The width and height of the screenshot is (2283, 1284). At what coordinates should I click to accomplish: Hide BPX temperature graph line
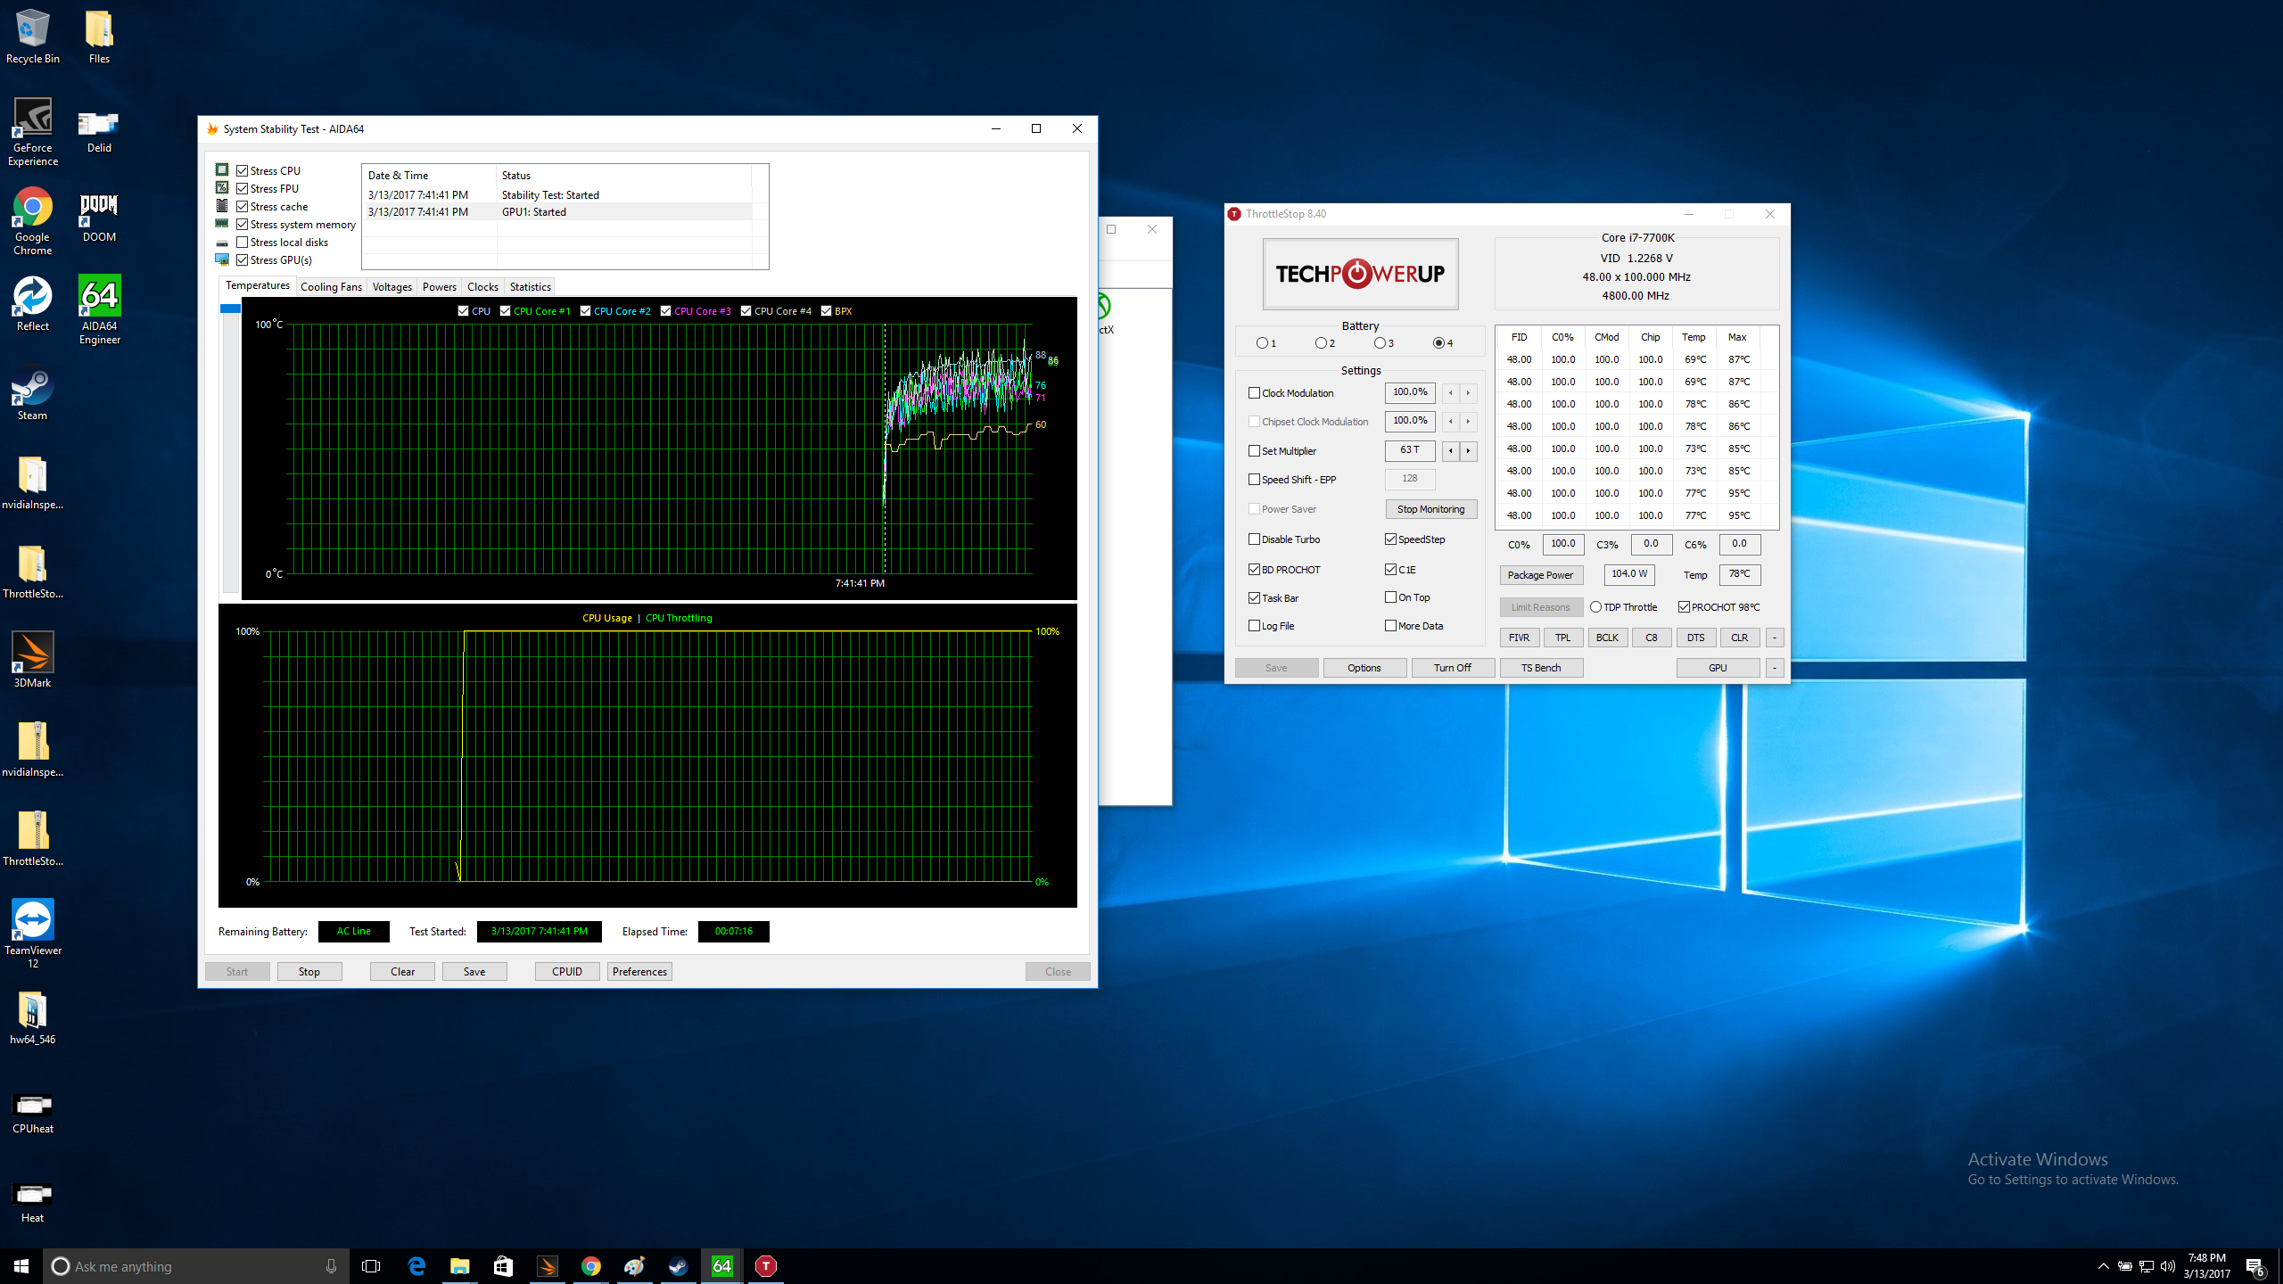click(x=827, y=311)
